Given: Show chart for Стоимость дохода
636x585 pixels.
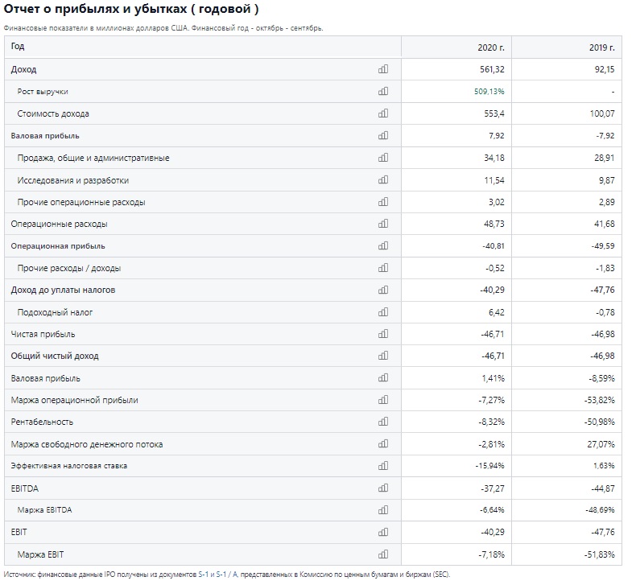Looking at the screenshot, I should pyautogui.click(x=383, y=113).
